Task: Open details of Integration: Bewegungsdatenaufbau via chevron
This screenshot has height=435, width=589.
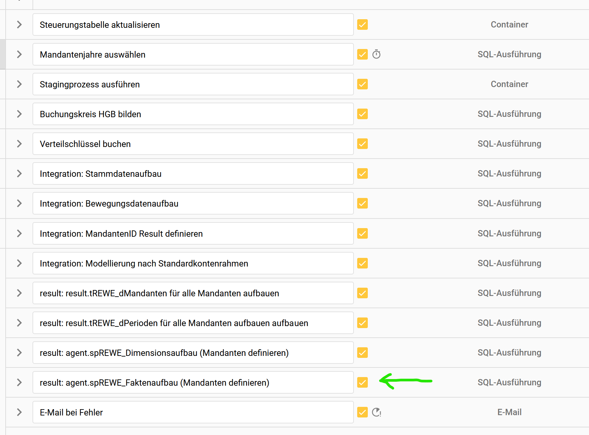Action: click(19, 203)
